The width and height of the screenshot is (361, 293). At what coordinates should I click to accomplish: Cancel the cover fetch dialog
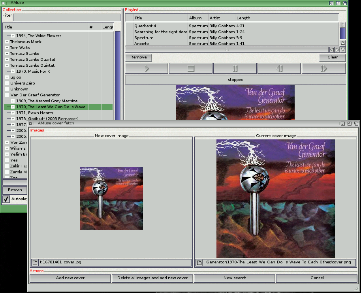[x=317, y=278]
